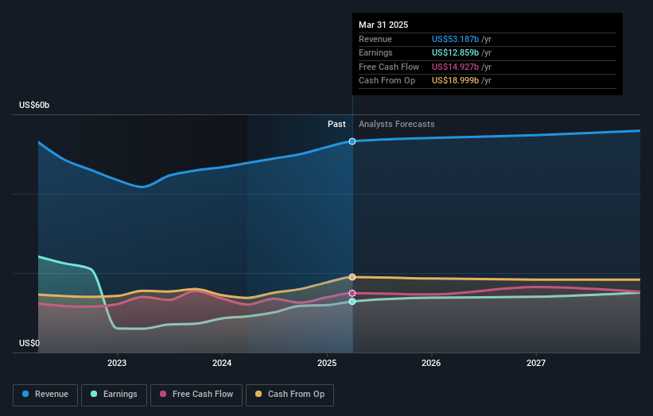The height and width of the screenshot is (416, 653).
Task: Click the US$0 y-axis label
Action: point(29,343)
